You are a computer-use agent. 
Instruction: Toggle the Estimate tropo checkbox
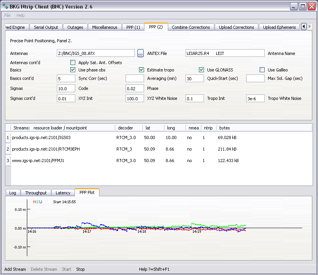click(141, 70)
